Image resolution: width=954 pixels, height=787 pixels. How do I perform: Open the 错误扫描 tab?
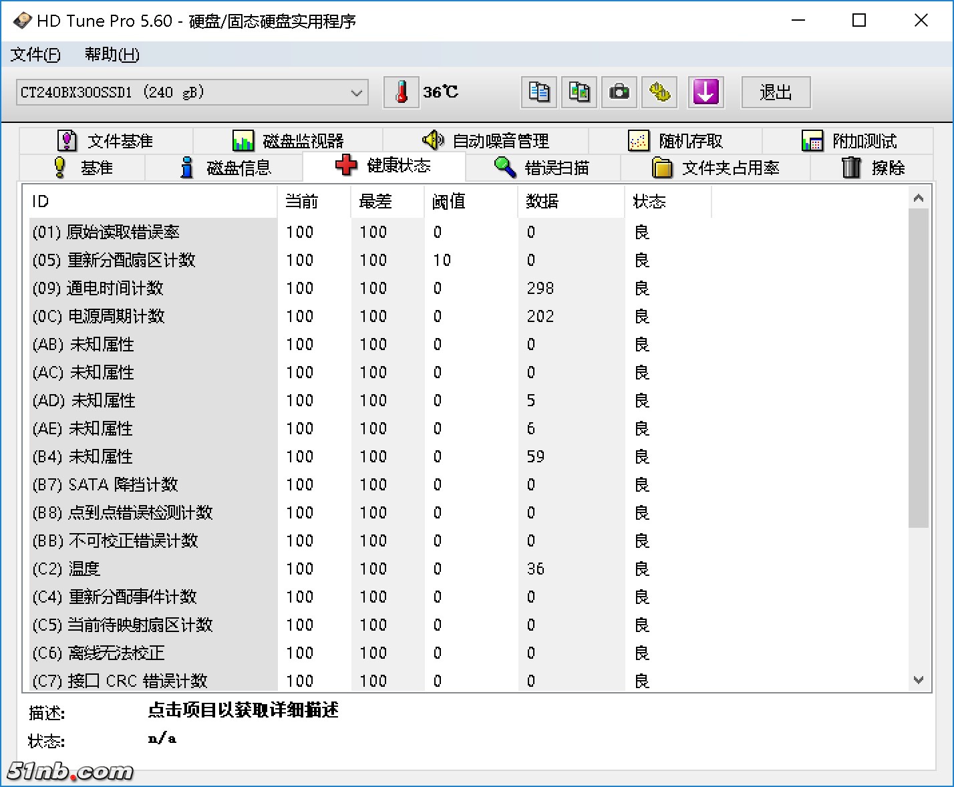click(542, 168)
